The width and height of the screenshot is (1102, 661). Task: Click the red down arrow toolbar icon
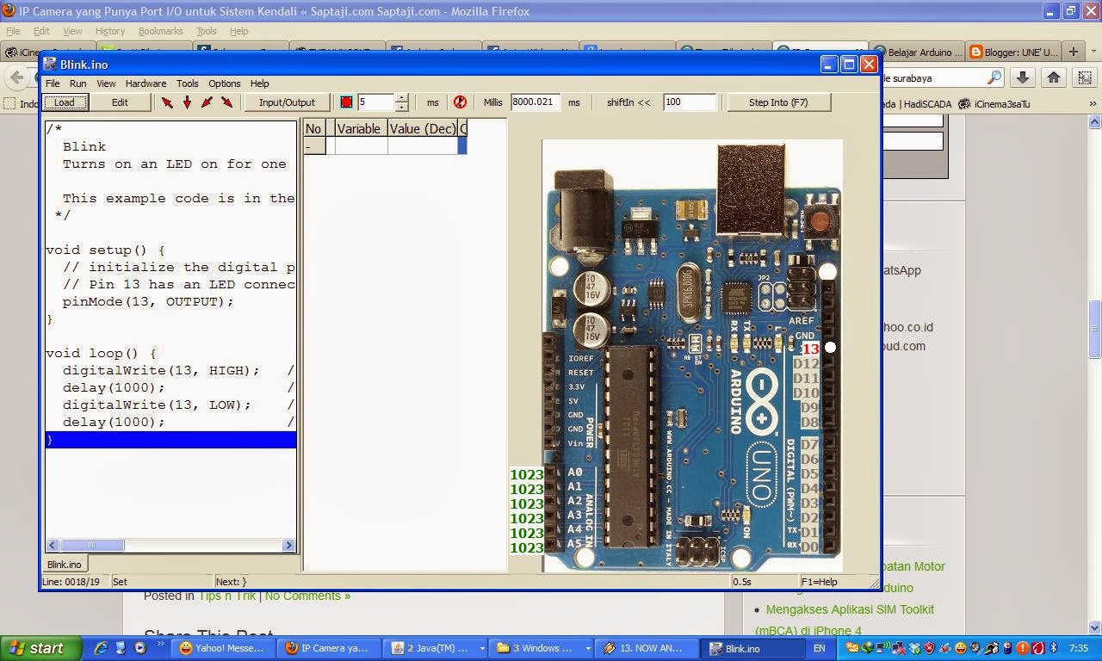coord(187,102)
